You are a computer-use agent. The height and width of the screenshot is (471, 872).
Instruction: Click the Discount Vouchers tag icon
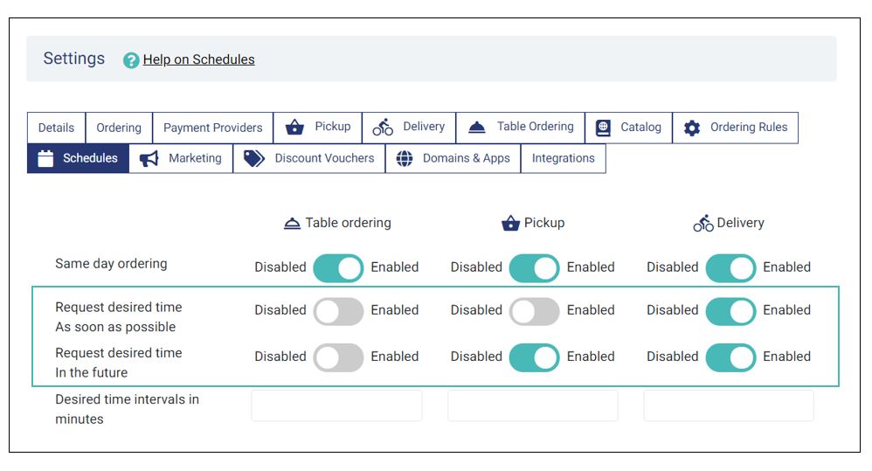click(254, 158)
